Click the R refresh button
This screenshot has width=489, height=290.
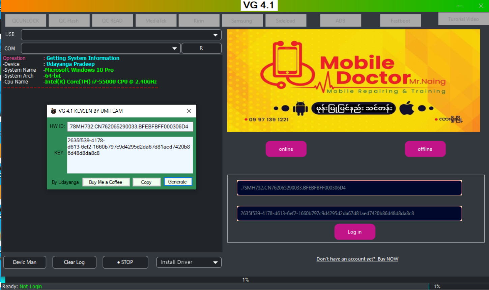click(x=201, y=48)
